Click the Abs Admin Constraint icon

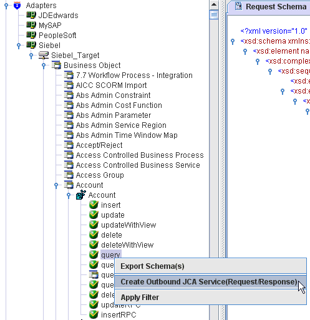(x=69, y=95)
